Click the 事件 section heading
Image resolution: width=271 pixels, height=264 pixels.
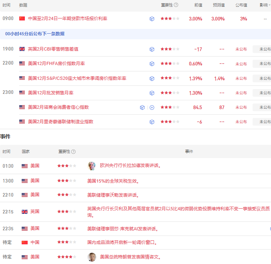(x=5, y=136)
